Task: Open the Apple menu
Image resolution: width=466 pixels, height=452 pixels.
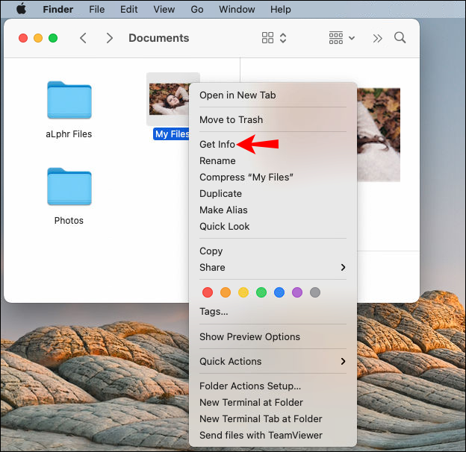Action: [22, 9]
